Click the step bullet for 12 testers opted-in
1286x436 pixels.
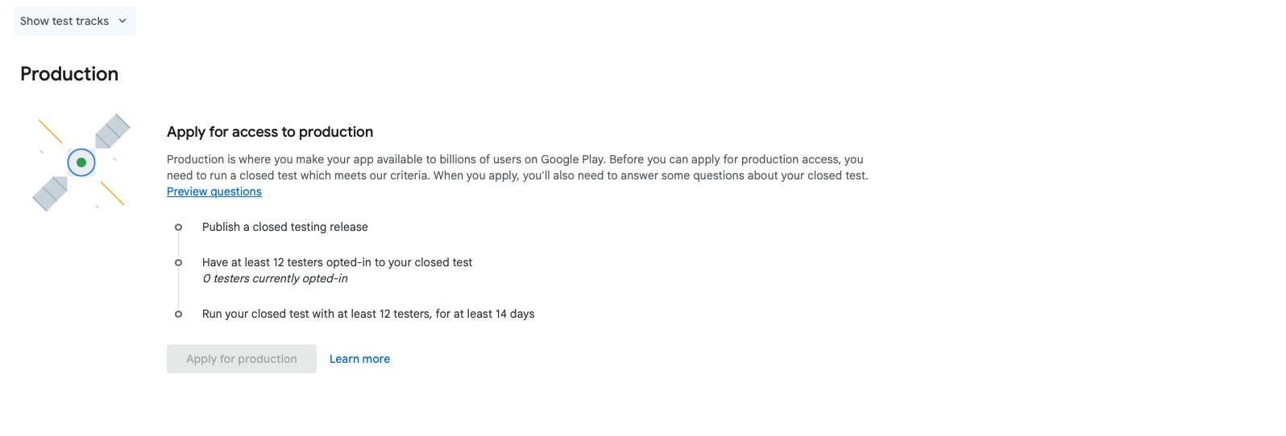pos(178,262)
